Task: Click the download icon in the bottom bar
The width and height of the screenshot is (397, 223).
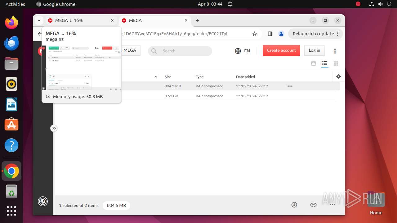Action: (x=294, y=205)
